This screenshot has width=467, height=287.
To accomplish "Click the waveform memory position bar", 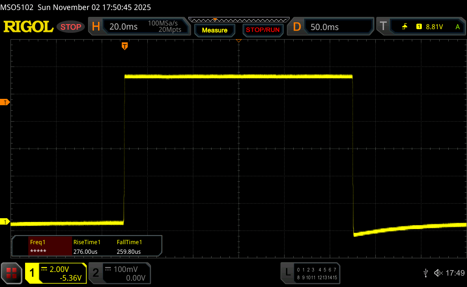I will [x=238, y=20].
